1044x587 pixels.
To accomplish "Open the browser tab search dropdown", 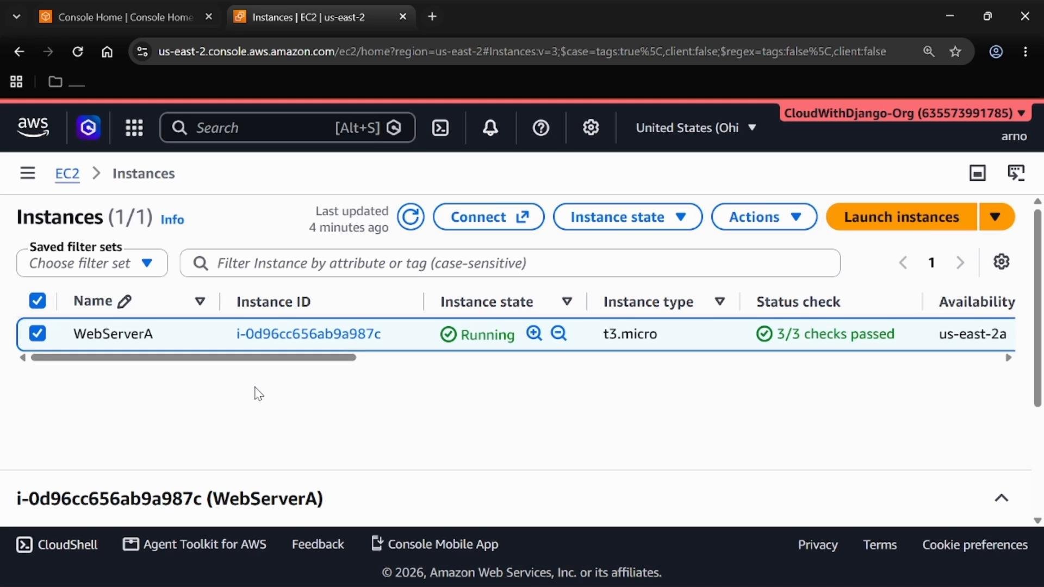I will [x=16, y=16].
